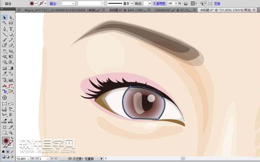Switch to the C06000387.ai tab
This screenshot has width=260, height=162.
click(172, 10)
